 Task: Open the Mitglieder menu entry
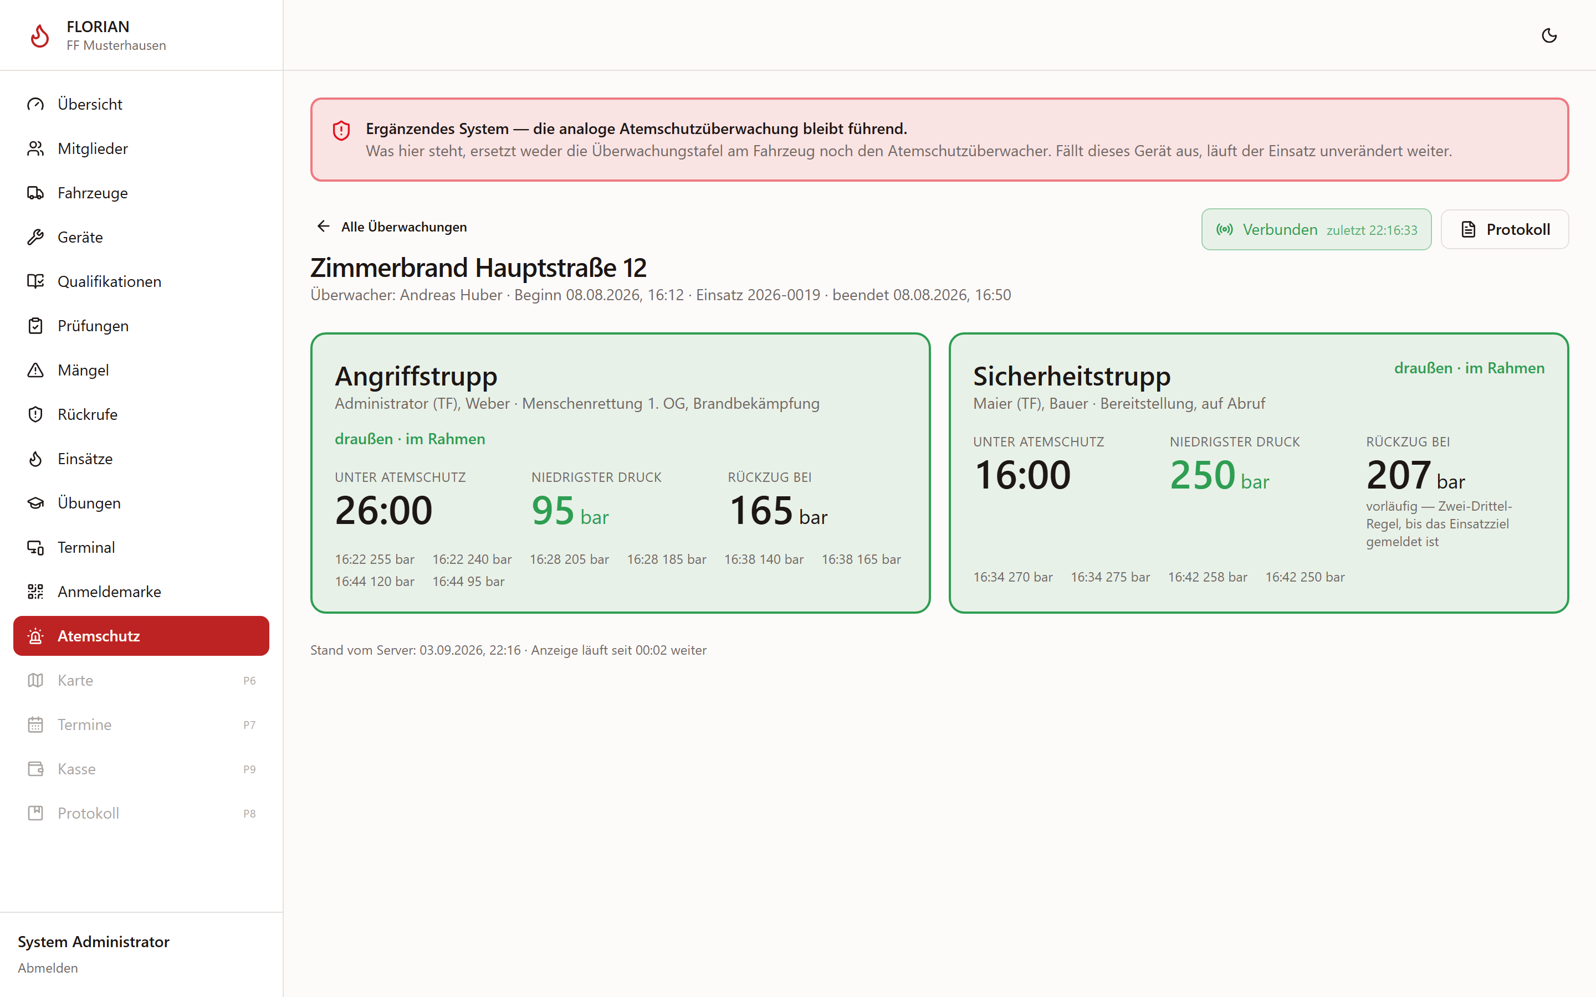click(x=141, y=148)
